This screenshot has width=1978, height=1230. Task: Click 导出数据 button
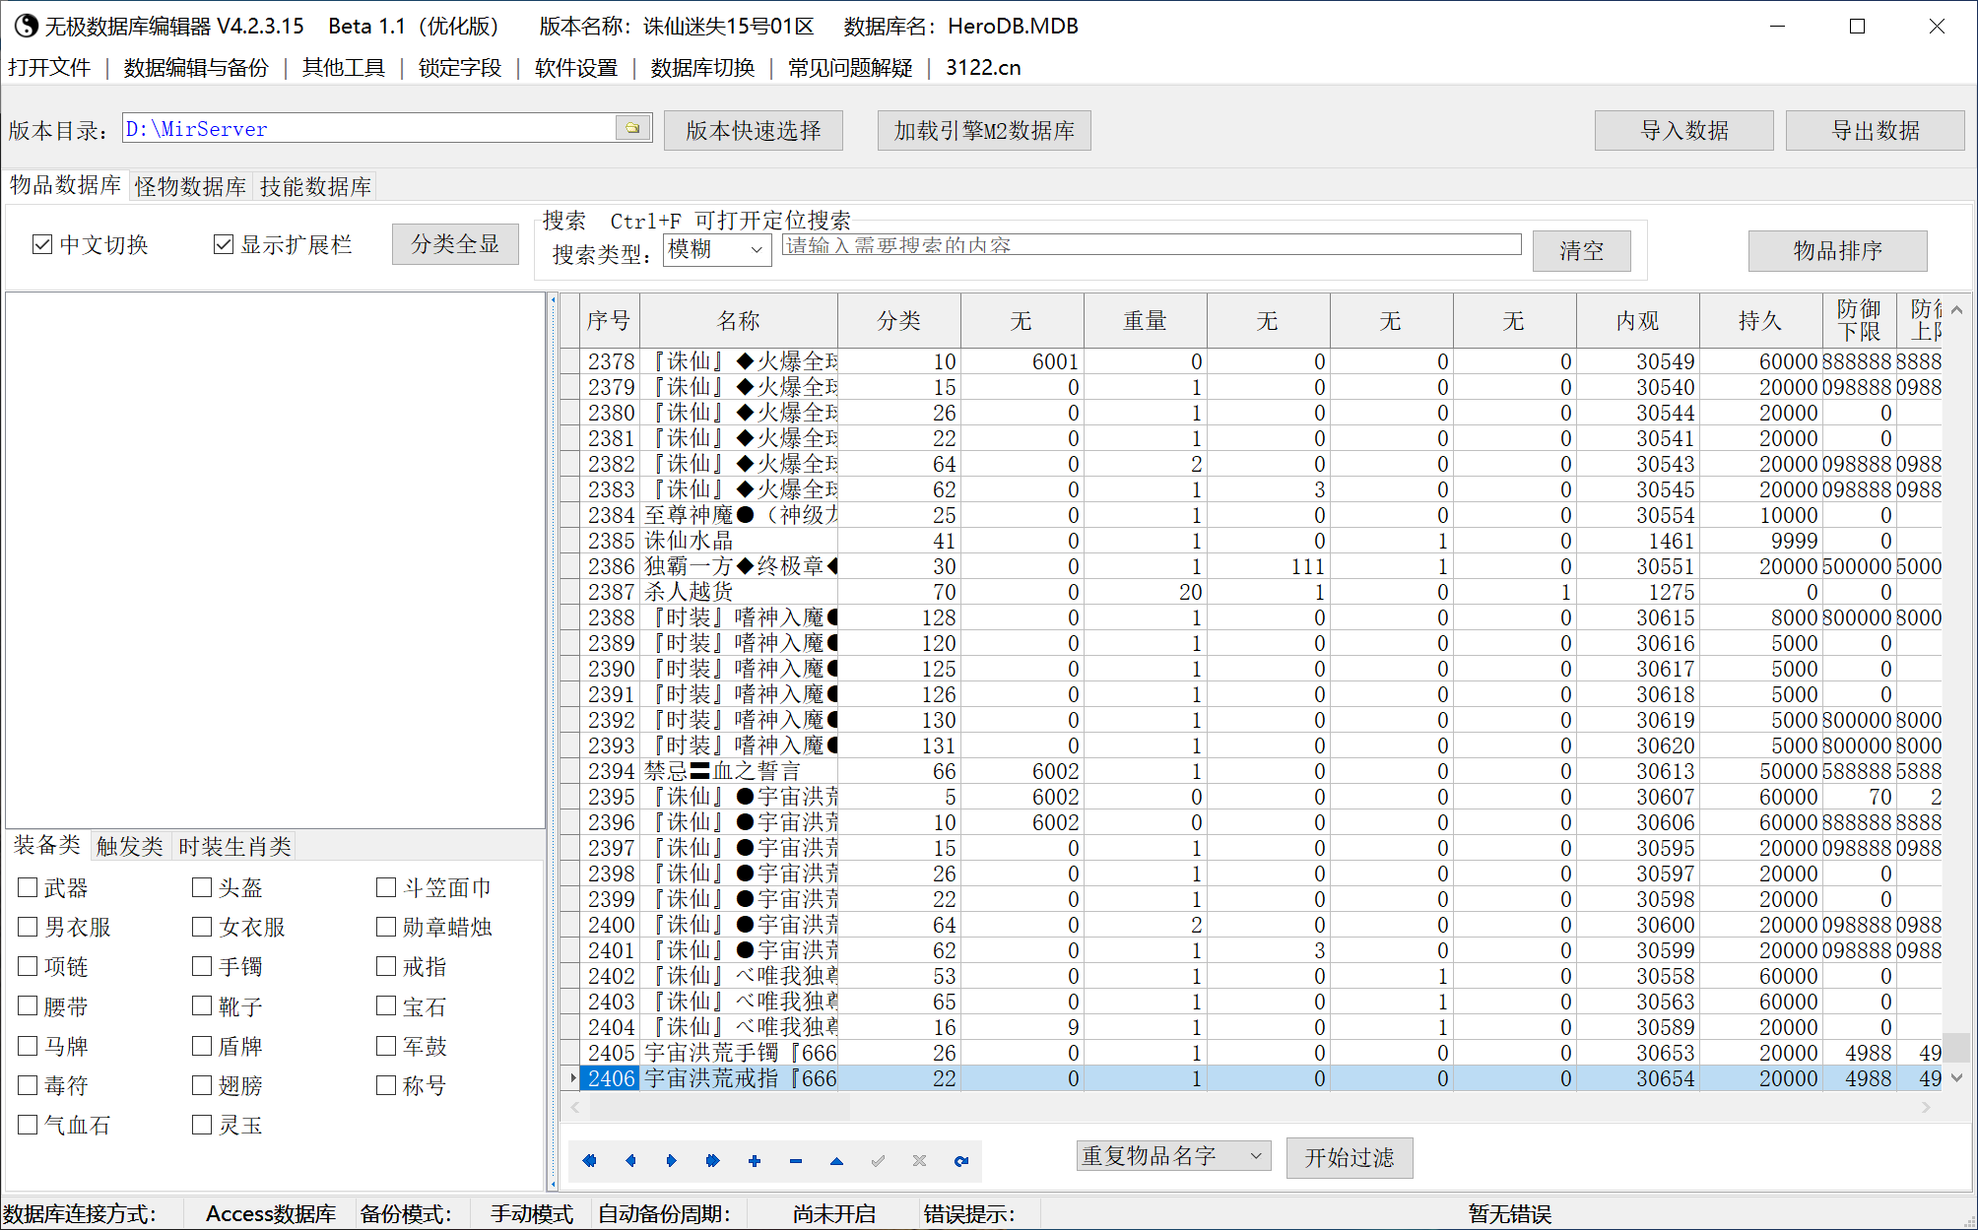1876,130
